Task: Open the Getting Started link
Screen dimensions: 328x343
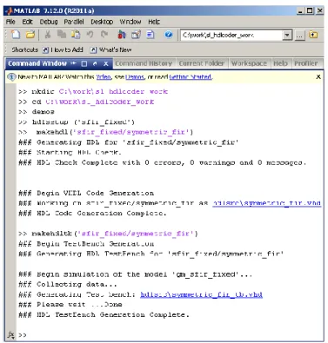Action: (191, 77)
